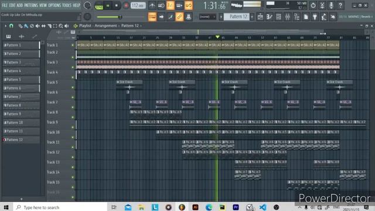Screen dimensions: 375x211
Task: Select Pattern 5 in the picker
Action: (21, 80)
